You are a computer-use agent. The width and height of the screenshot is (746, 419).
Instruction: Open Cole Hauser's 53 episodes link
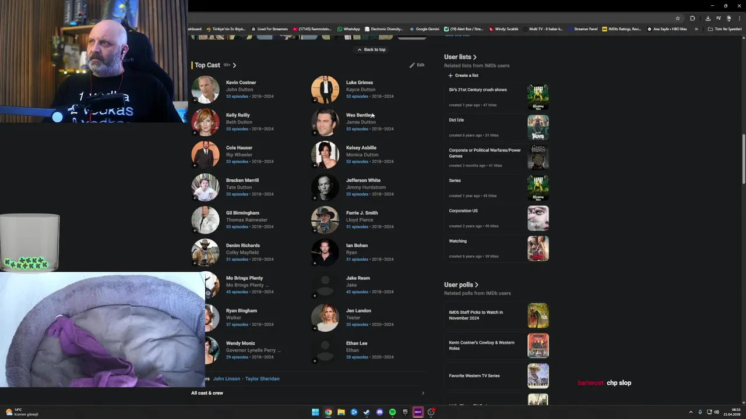pos(237,161)
